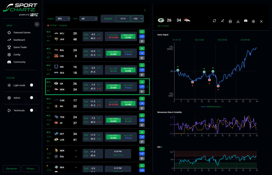
Task: Click megaphone icon in BAL vs CIN row
Action: pos(142,58)
